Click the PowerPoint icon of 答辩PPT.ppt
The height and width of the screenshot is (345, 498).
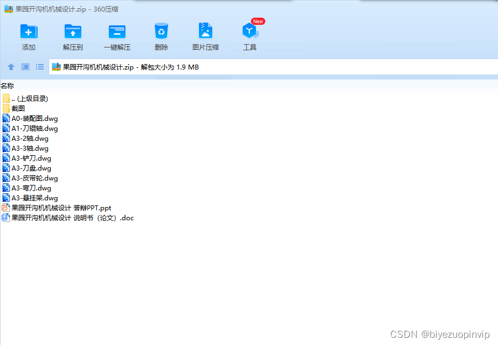6,208
